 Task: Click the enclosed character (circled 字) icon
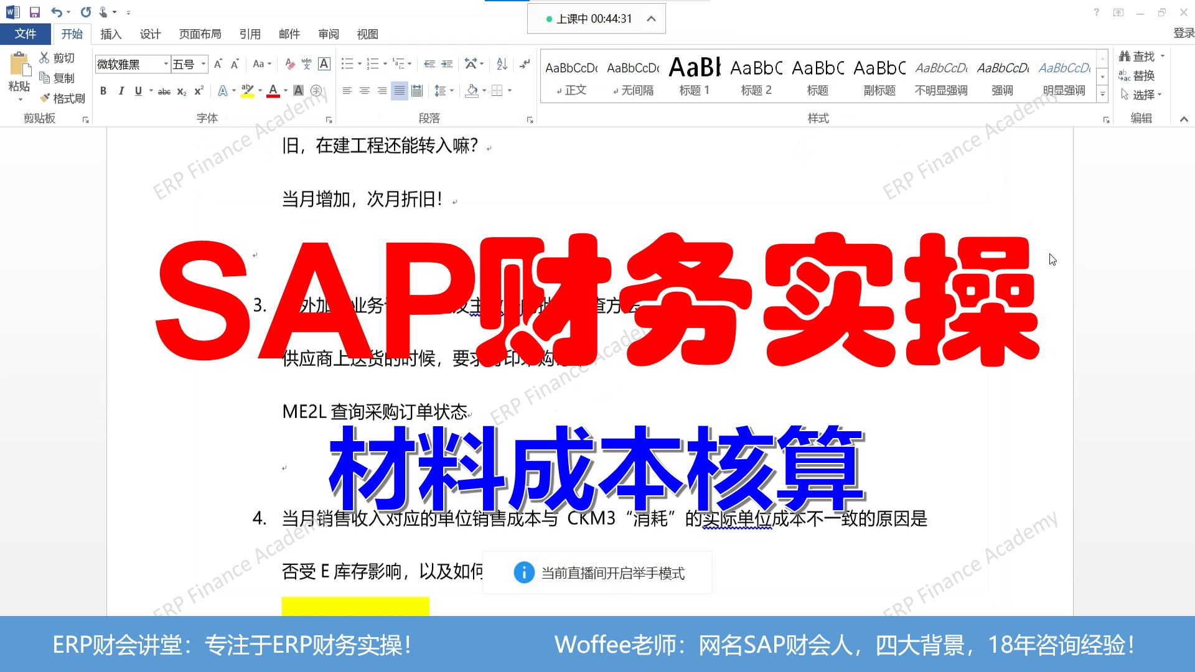316,91
